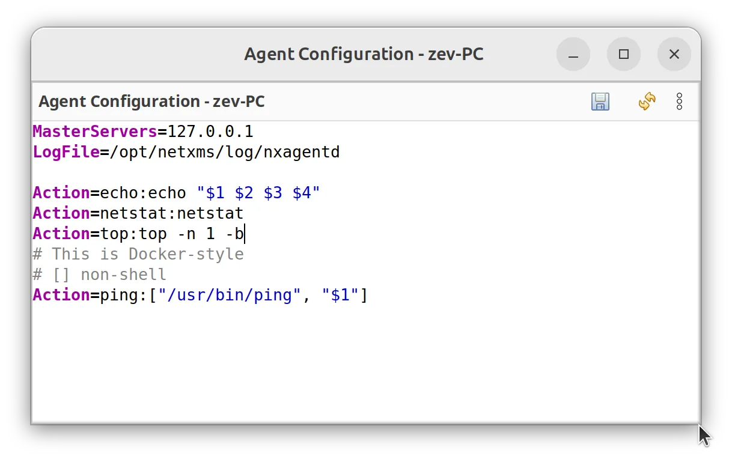
Task: Place cursor on the MasterServers line
Action: click(142, 131)
